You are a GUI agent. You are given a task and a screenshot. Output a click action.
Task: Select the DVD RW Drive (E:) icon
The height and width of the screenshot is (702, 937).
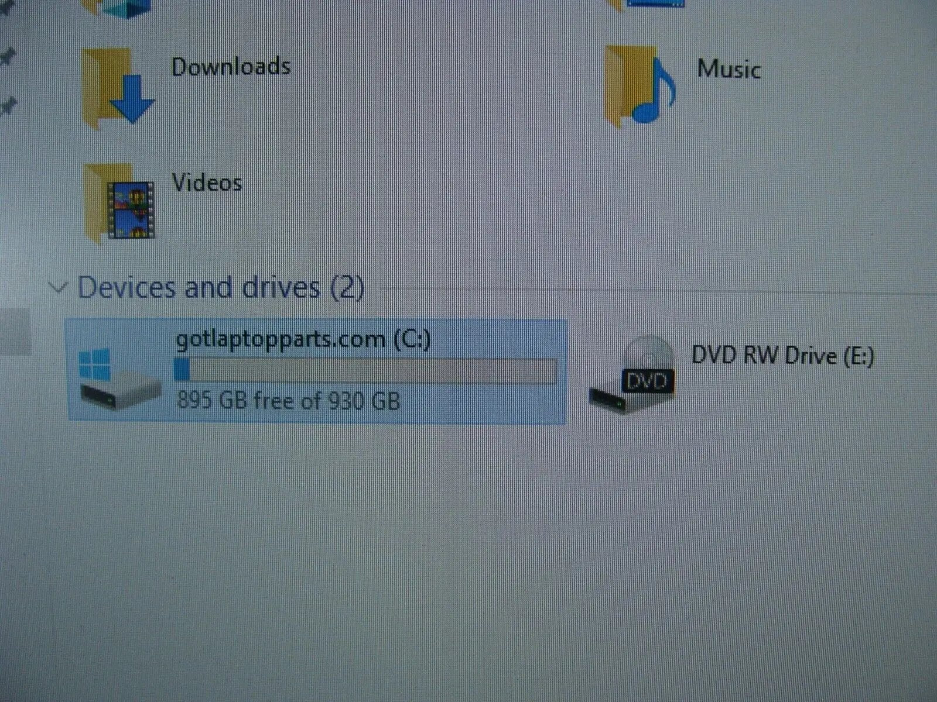[632, 376]
